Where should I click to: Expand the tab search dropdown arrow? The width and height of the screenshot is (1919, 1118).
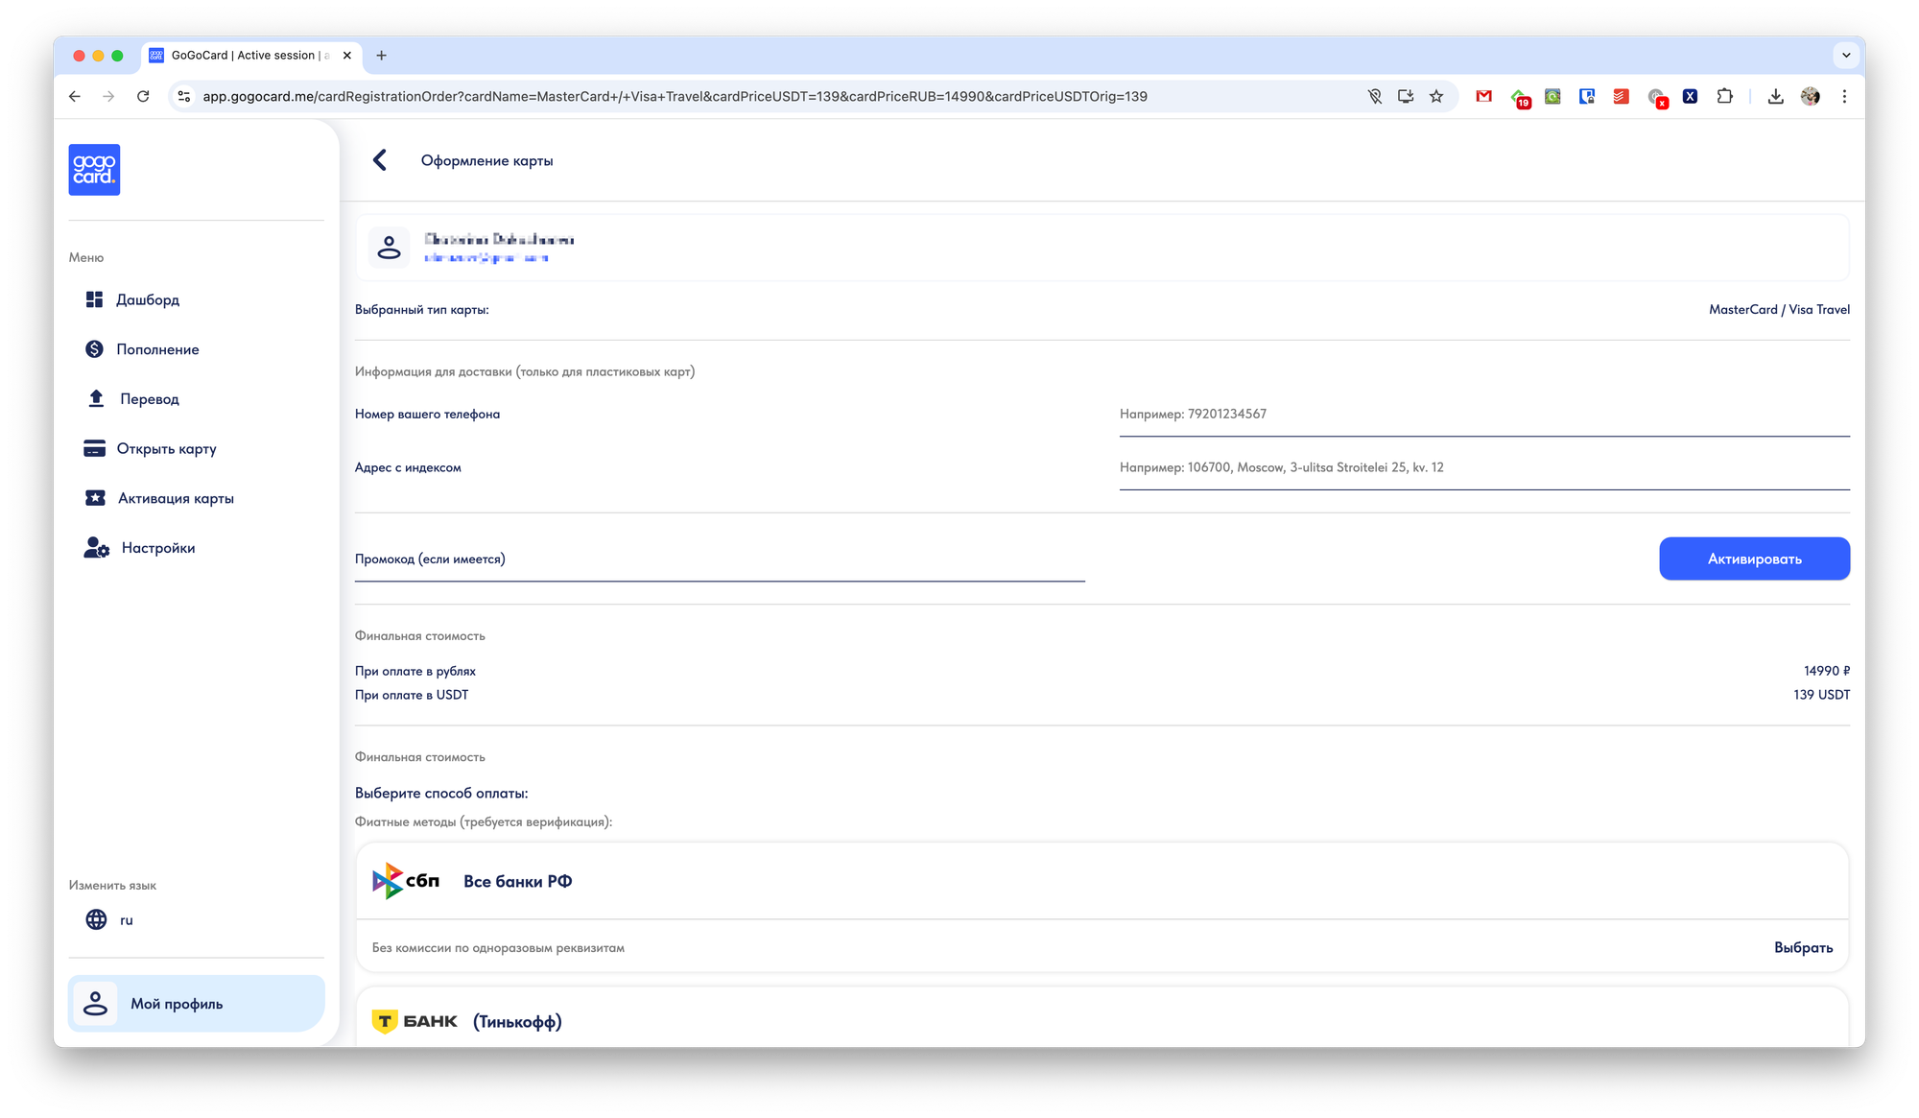click(1846, 56)
